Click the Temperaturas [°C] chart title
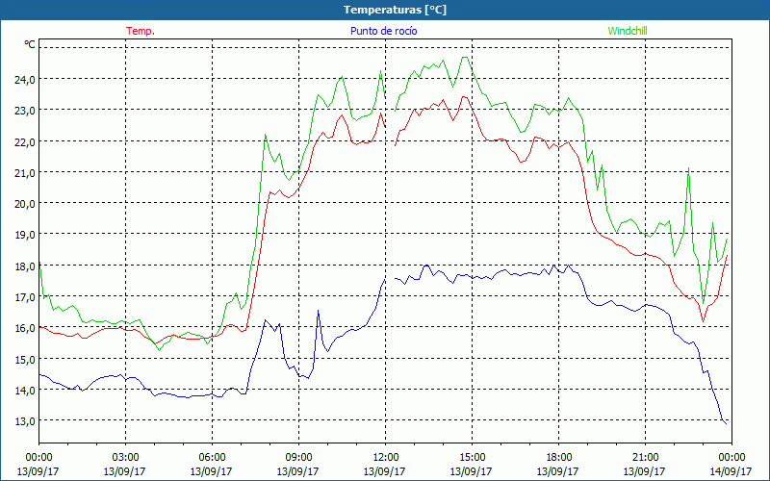770x481 pixels. pos(395,10)
